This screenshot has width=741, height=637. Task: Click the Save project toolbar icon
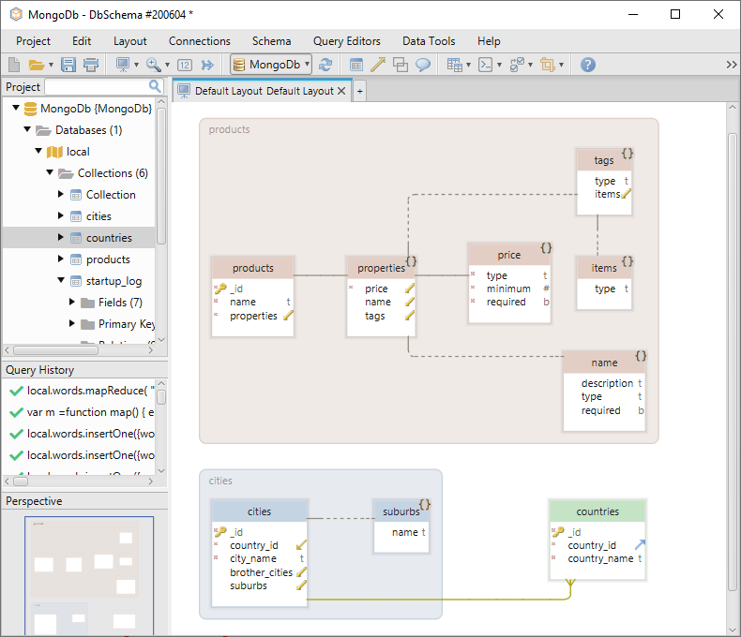68,65
